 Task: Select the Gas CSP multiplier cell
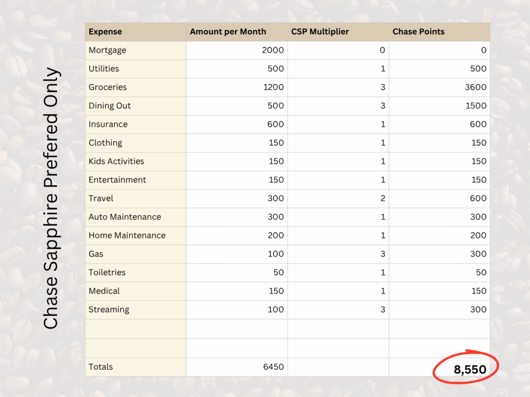pos(338,254)
